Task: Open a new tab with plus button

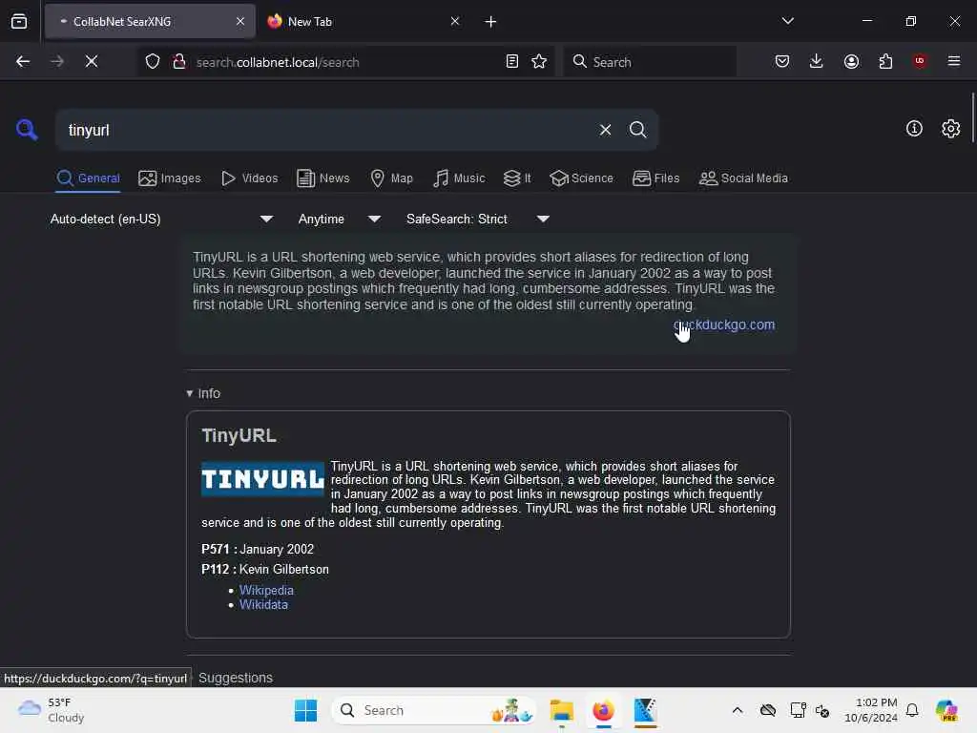Action: pyautogui.click(x=491, y=22)
